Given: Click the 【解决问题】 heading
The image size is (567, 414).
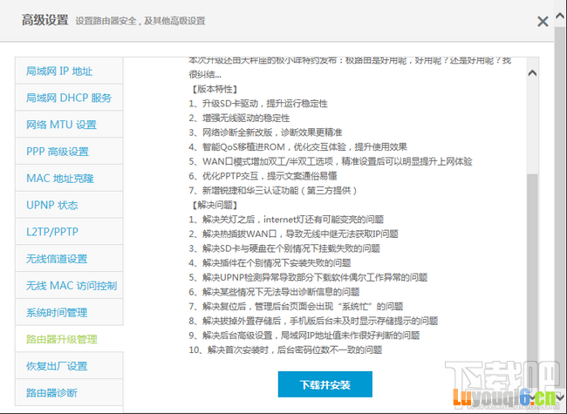Looking at the screenshot, I should pos(214,205).
